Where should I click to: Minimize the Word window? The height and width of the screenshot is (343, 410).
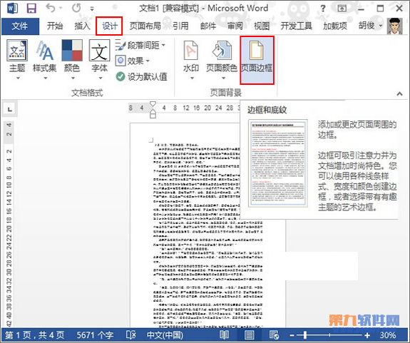click(x=361, y=9)
